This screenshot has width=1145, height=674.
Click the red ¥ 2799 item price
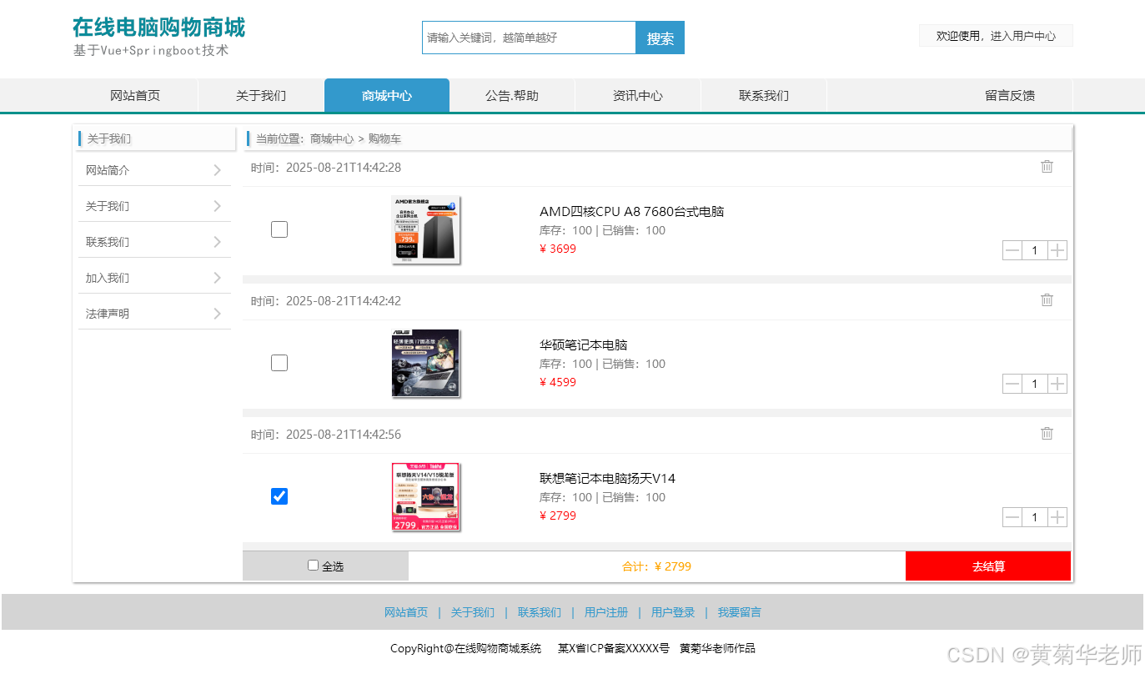(x=558, y=516)
